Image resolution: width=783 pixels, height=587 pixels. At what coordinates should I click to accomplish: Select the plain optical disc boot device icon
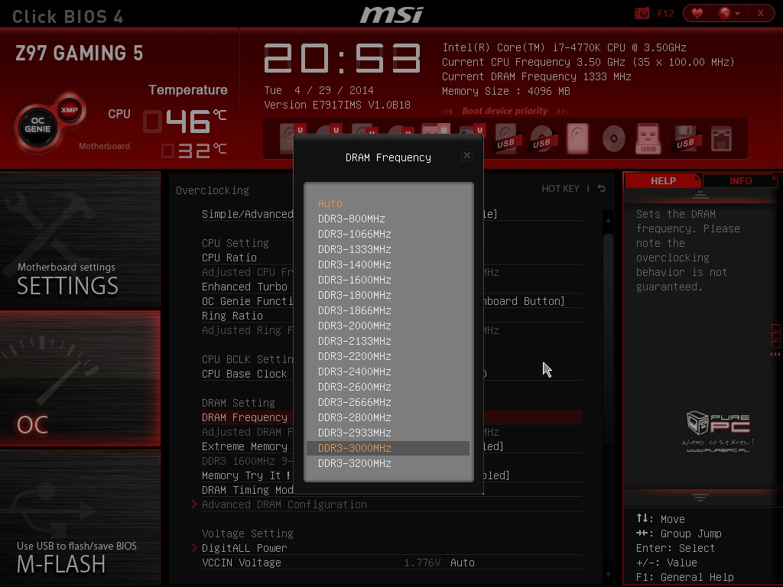[613, 138]
